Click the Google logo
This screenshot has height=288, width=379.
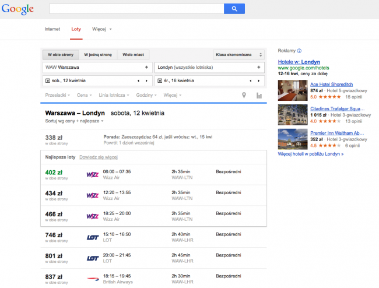pyautogui.click(x=17, y=9)
